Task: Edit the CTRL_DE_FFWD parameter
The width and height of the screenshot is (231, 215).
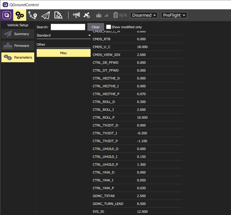Action: point(137,63)
